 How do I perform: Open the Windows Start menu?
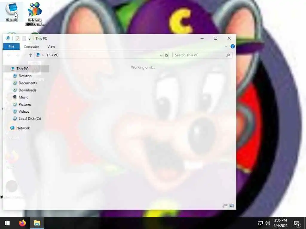(7, 223)
